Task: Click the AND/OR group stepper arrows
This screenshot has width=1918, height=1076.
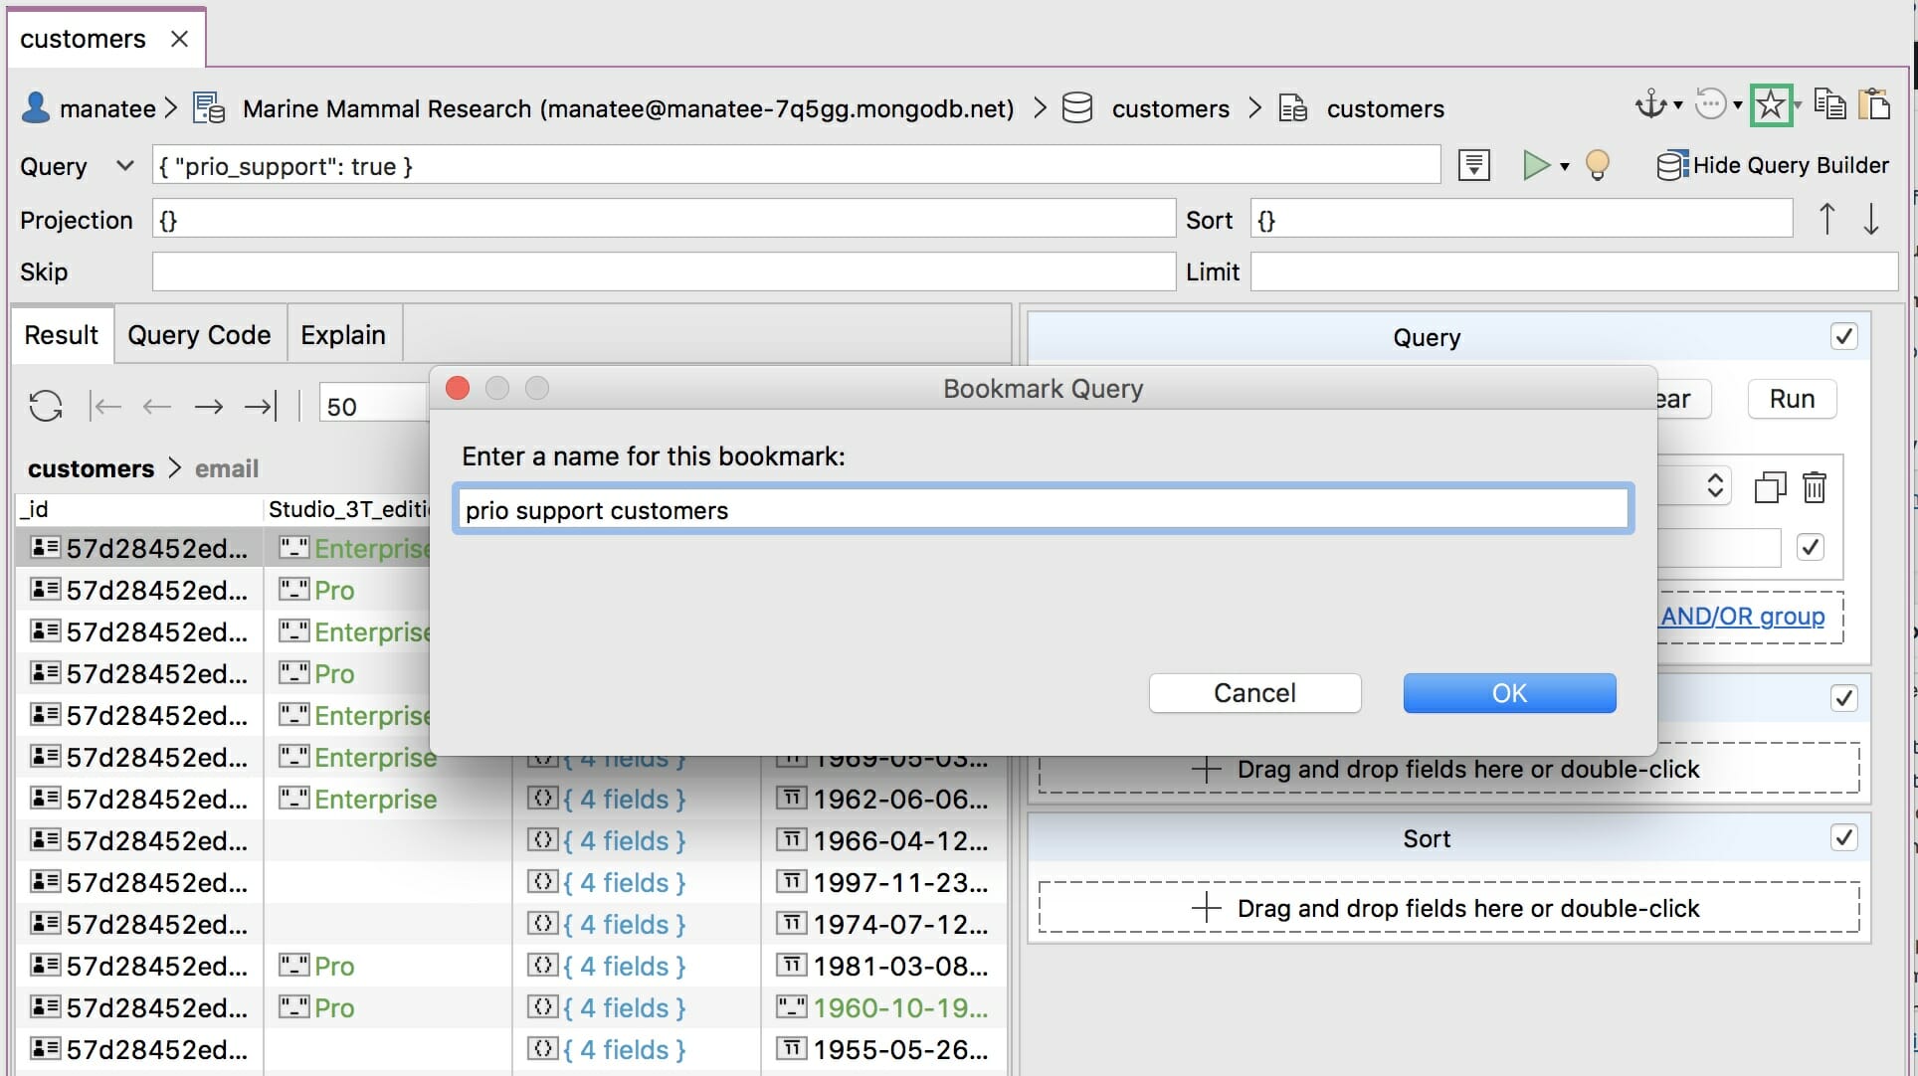Action: coord(1715,486)
